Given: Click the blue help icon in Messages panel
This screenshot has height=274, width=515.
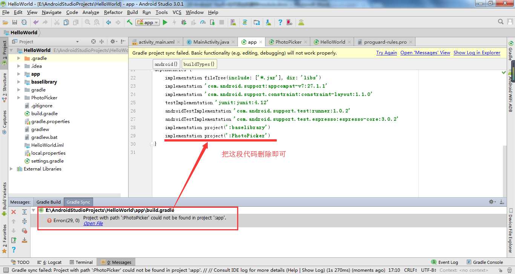Looking at the screenshot, I should point(14,250).
